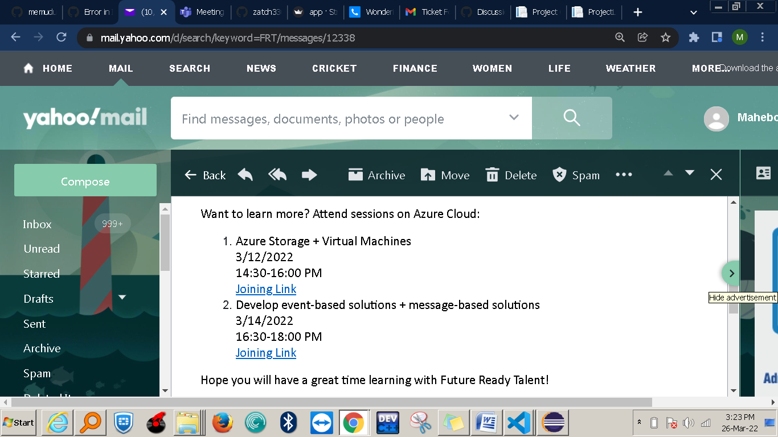The image size is (778, 437).
Task: Hide advertisement with green arrow button
Action: coord(731,273)
